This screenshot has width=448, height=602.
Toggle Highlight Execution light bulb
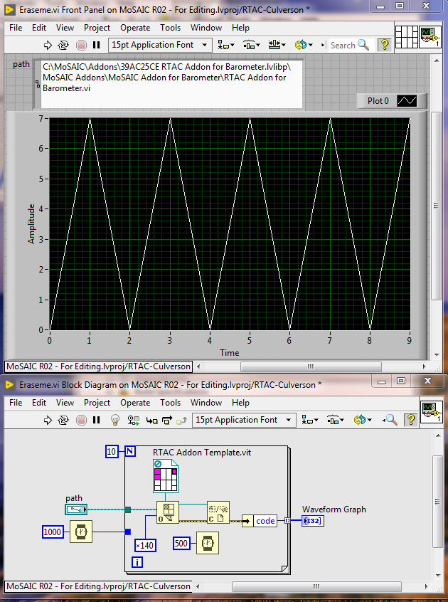(x=114, y=420)
